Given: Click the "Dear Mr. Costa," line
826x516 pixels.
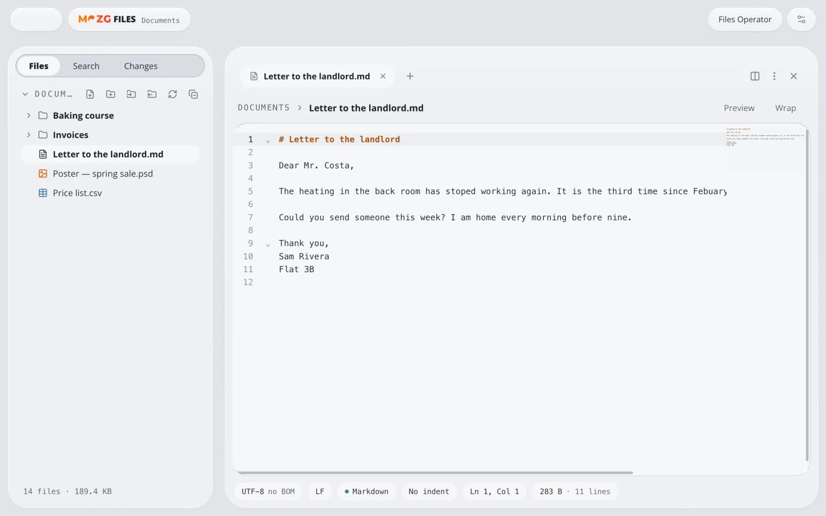Looking at the screenshot, I should tap(316, 166).
